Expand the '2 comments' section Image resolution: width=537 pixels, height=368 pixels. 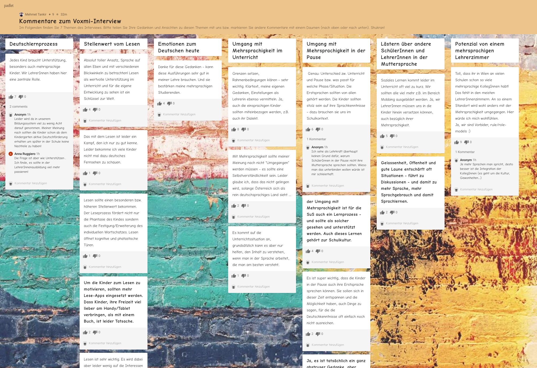(x=18, y=107)
